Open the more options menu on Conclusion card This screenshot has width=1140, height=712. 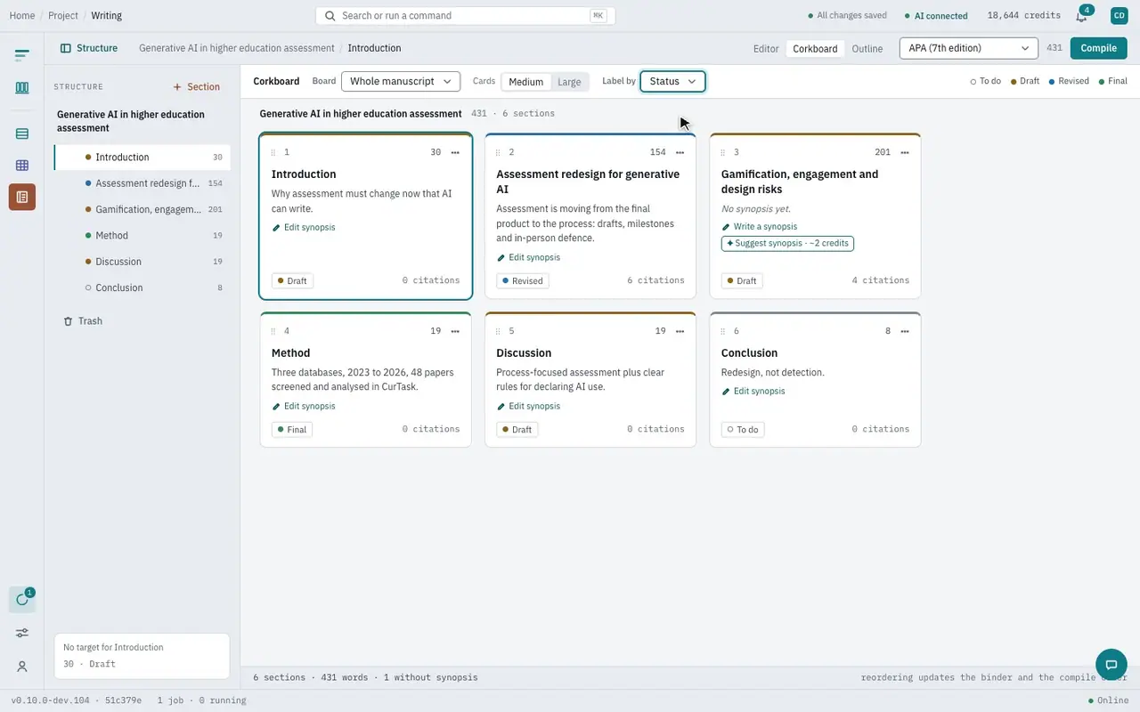coord(905,331)
